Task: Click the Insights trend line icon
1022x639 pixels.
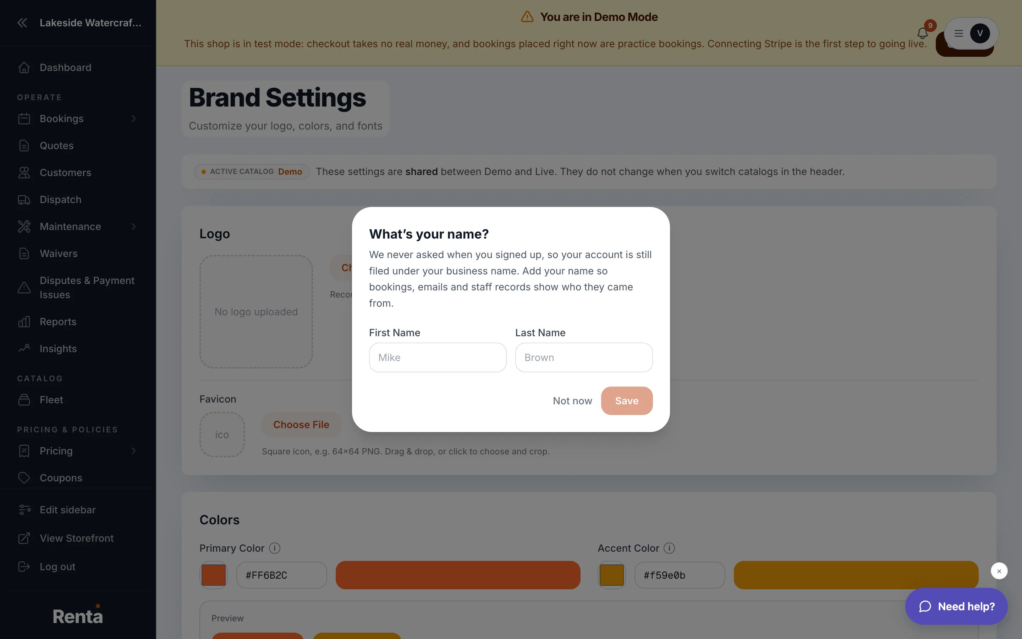Action: pyautogui.click(x=24, y=349)
